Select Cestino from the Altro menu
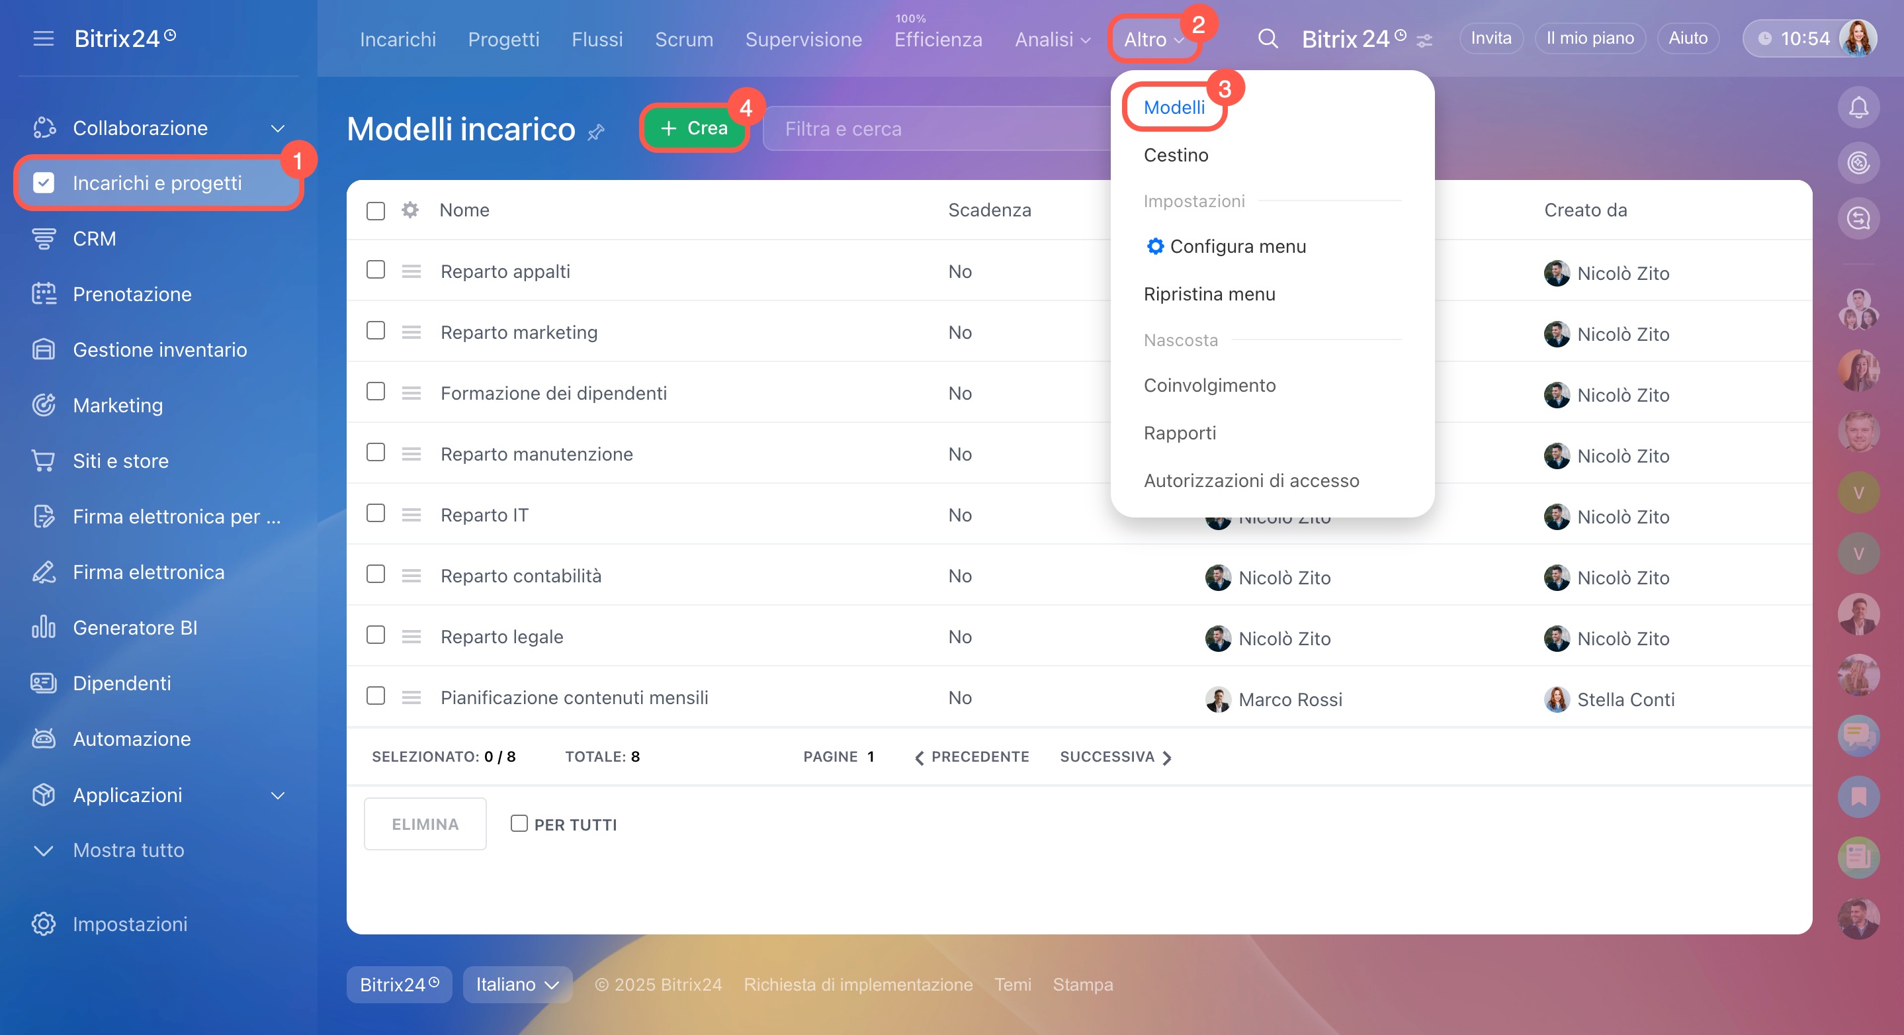Screen dimensions: 1904x1035 [x=1175, y=156]
